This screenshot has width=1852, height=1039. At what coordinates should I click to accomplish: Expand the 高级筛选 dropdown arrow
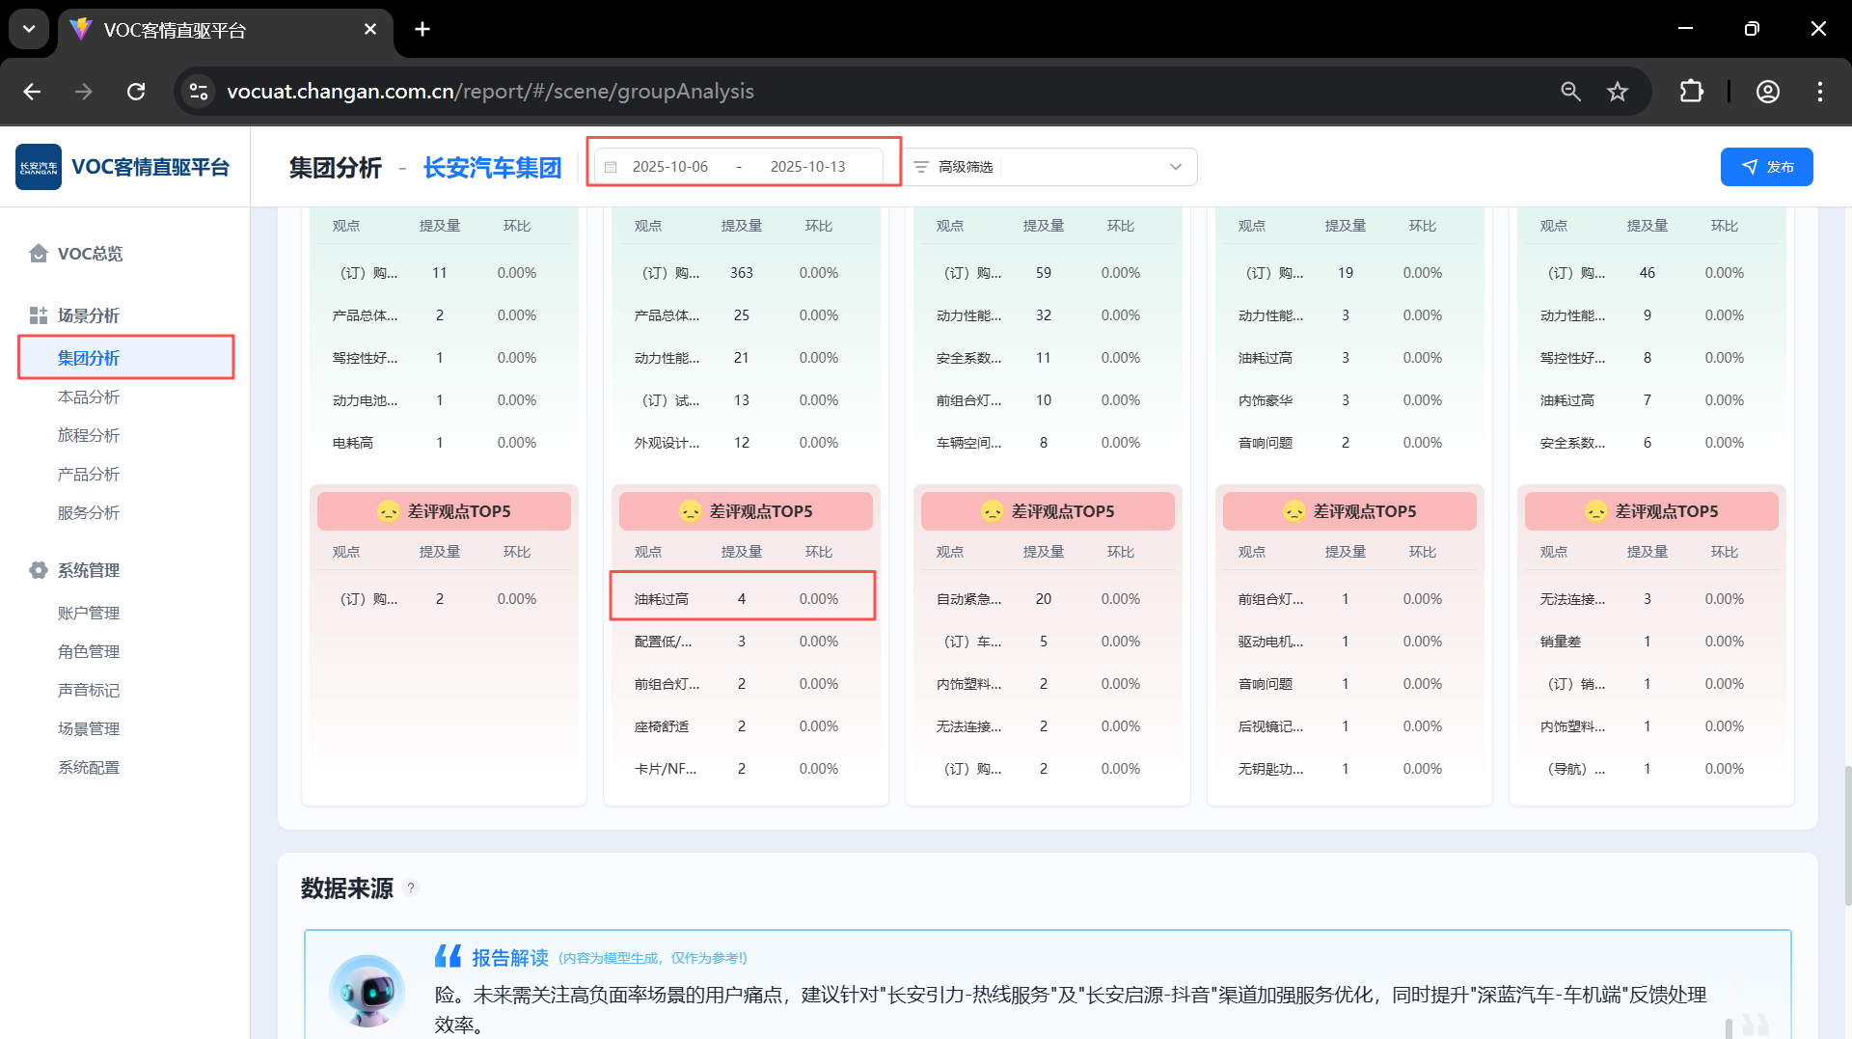point(1176,167)
